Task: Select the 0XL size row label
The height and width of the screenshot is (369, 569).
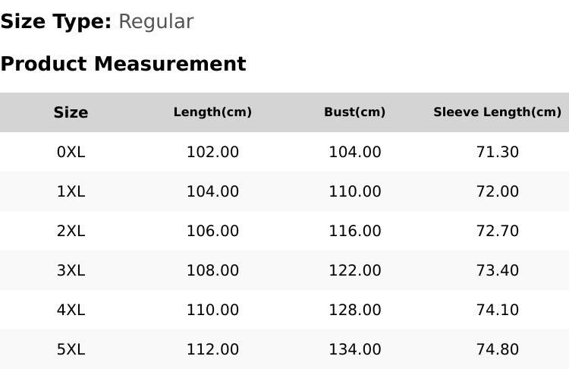Action: (x=71, y=152)
